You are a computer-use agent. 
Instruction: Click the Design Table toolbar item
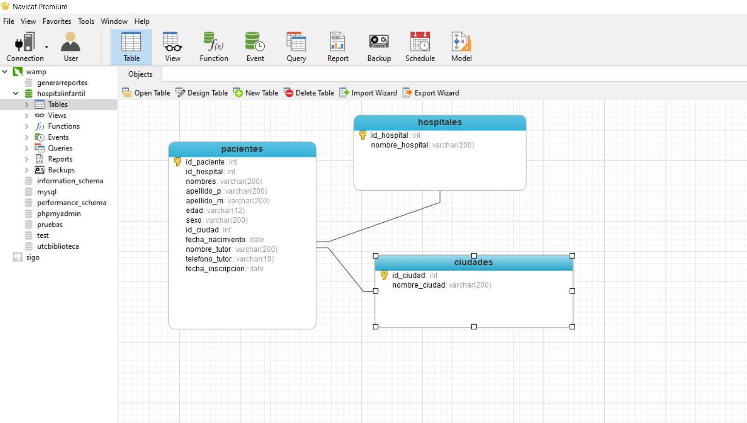click(x=201, y=93)
